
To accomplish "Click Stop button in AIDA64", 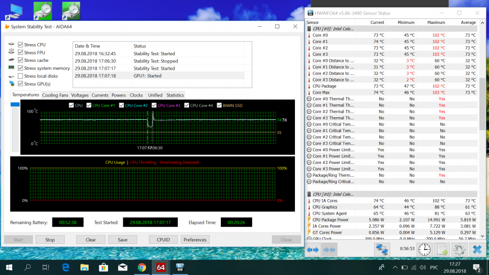I will (50, 240).
